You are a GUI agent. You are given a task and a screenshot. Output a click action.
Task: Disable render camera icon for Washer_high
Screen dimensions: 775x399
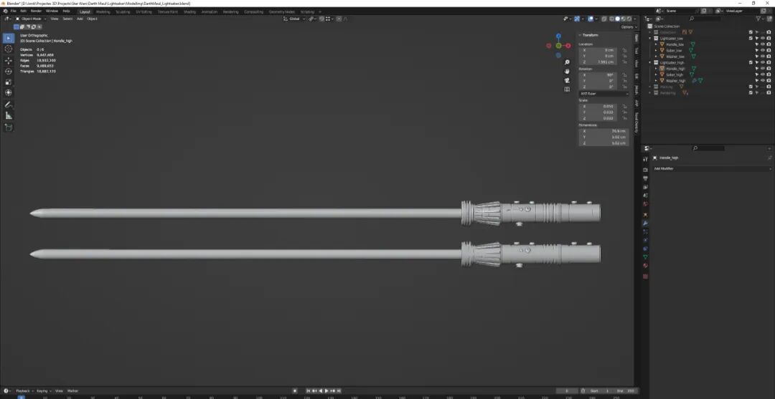(x=769, y=80)
